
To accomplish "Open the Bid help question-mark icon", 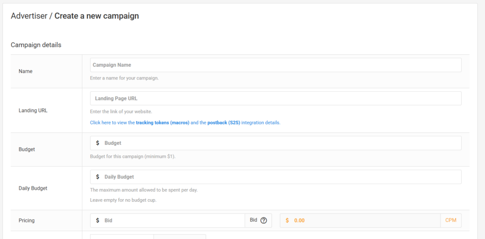I will pos(263,221).
